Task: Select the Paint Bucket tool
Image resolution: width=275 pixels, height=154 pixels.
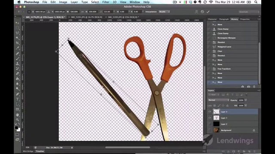Action: coord(17,79)
